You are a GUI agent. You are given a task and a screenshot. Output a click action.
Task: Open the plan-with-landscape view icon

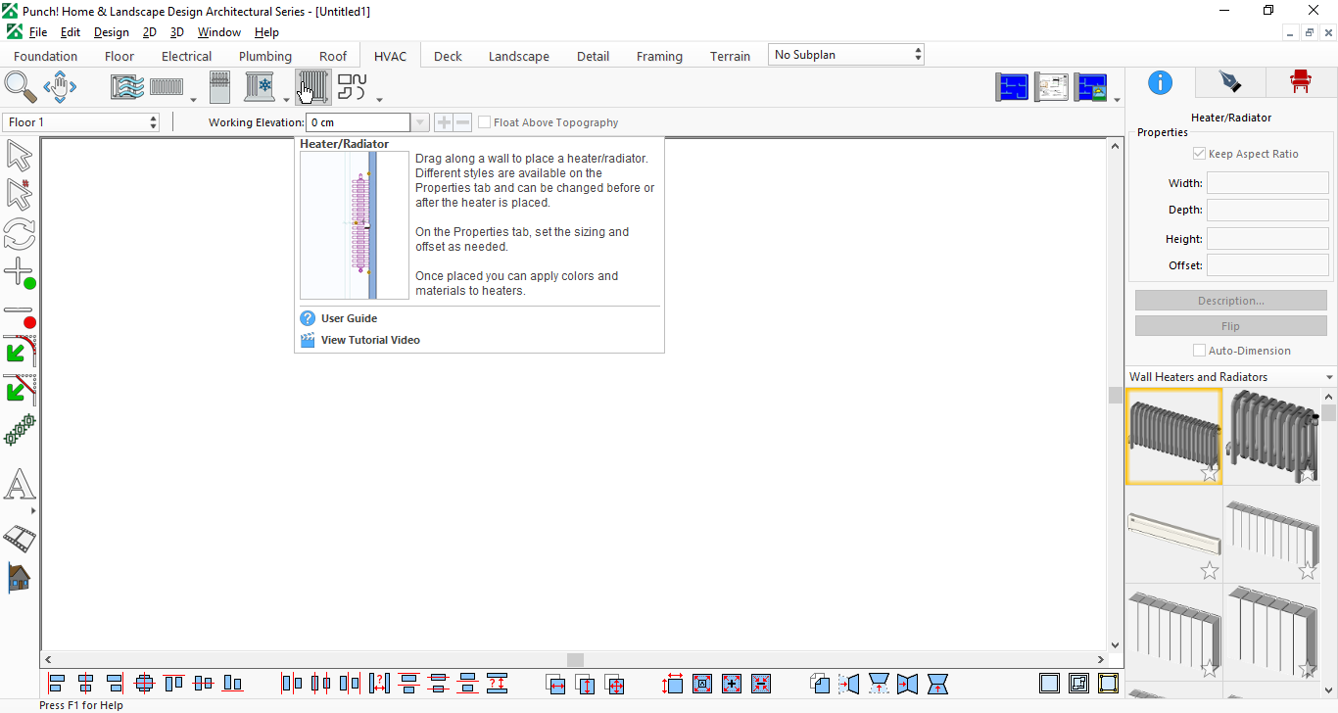(x=1091, y=87)
